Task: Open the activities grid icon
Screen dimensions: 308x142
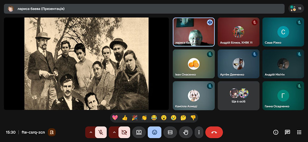Action: click(x=299, y=132)
